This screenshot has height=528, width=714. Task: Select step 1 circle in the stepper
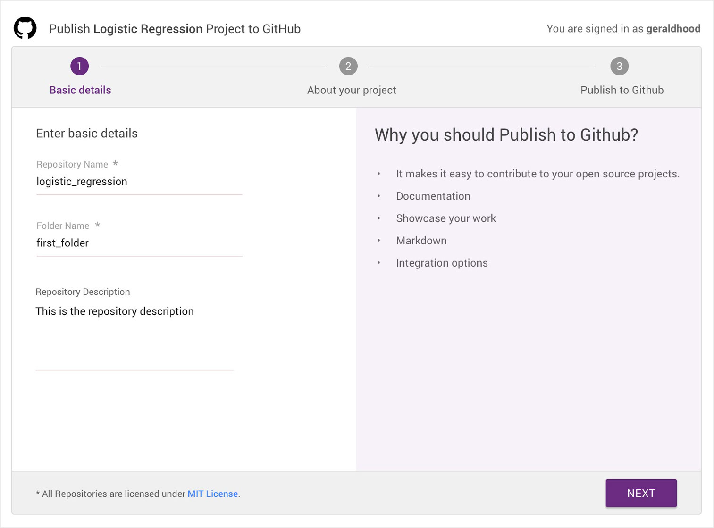[79, 66]
